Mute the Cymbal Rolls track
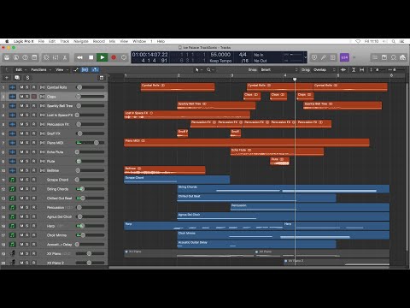 coord(21,87)
